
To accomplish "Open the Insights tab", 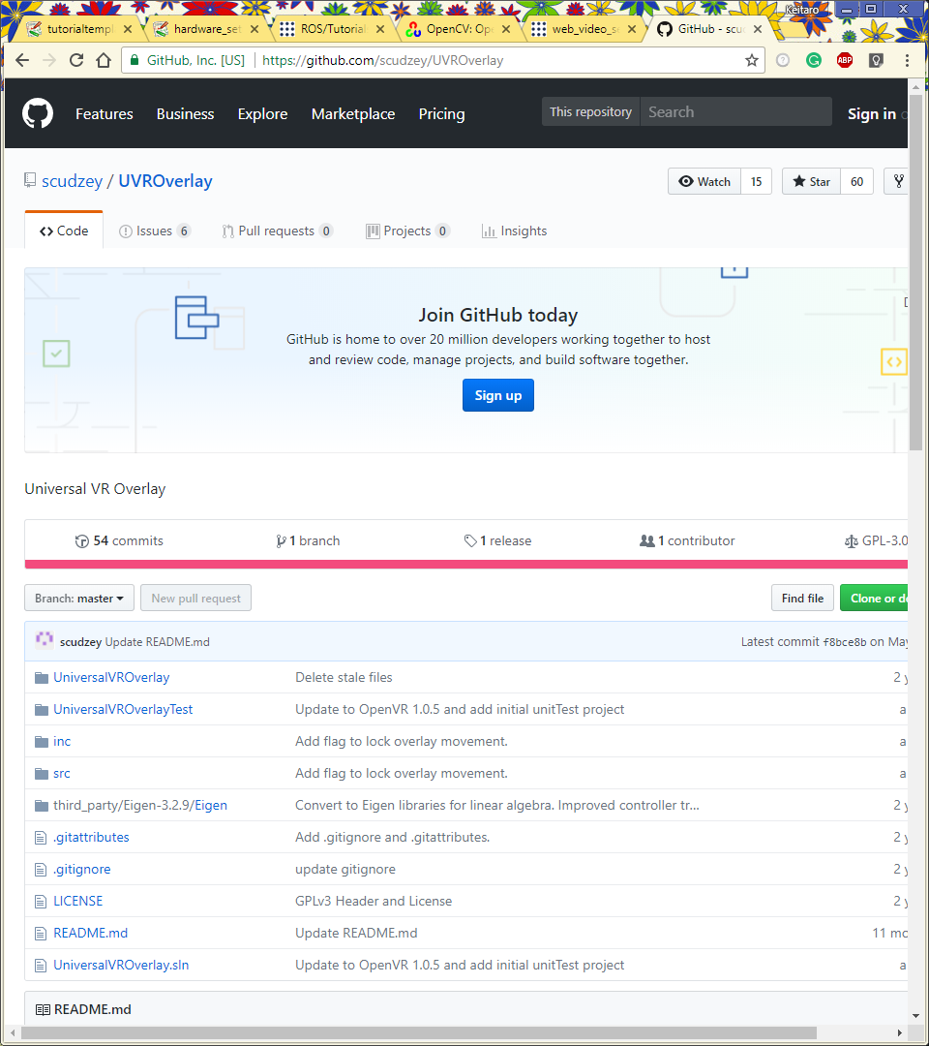I will pos(514,231).
